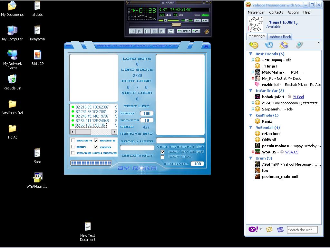330x248 pixels.
Task: Click Yahoo Y! logo button at bottom
Action: (x=253, y=229)
